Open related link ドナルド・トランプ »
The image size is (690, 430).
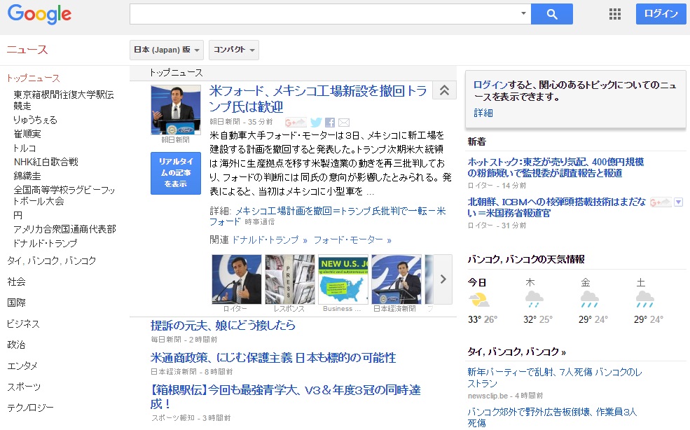click(269, 240)
